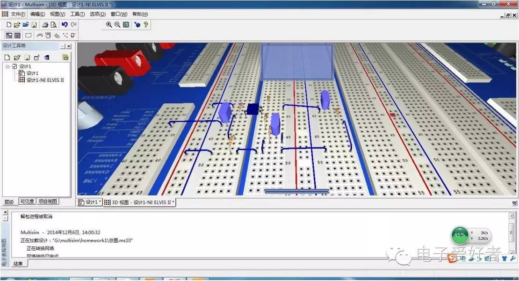Screen dimensions: 519x281
Task: Select 设计1-NI ELVIS II in tree
Action: 45,80
